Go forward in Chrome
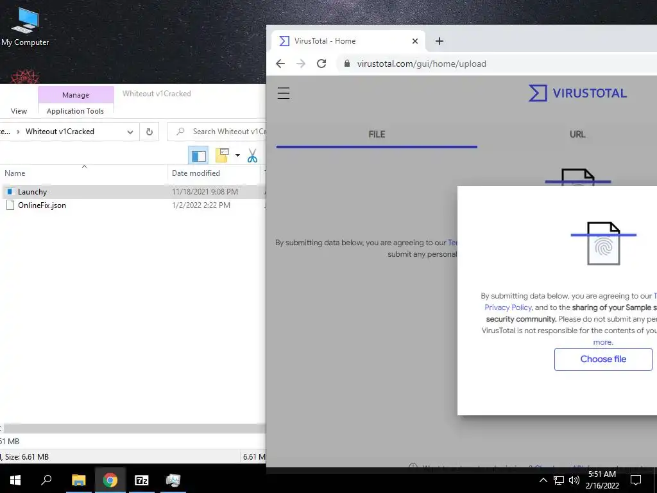 tap(301, 64)
